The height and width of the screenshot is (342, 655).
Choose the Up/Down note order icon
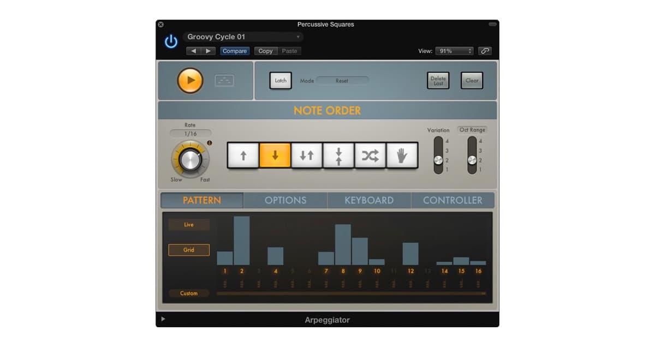[x=307, y=155]
